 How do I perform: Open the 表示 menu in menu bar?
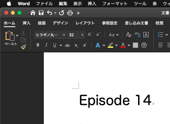78,4
